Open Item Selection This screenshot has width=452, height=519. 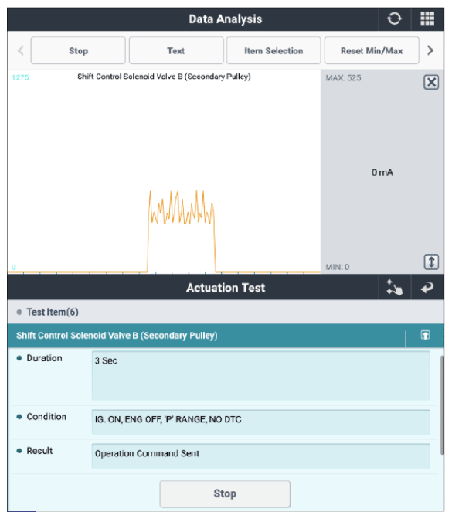(x=274, y=50)
